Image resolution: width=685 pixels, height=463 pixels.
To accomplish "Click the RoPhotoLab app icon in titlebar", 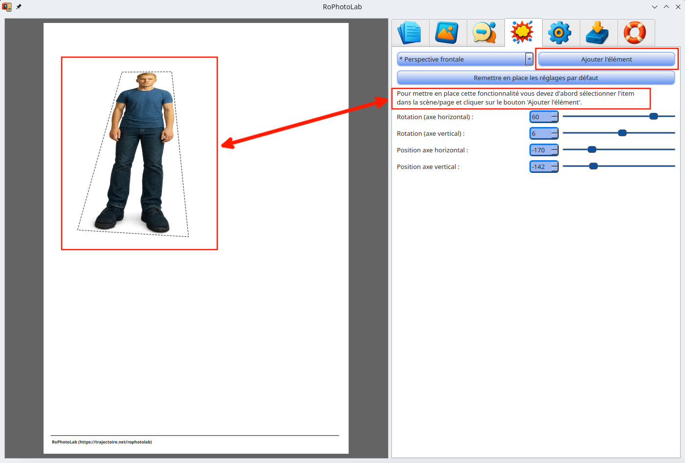I will pos(7,7).
